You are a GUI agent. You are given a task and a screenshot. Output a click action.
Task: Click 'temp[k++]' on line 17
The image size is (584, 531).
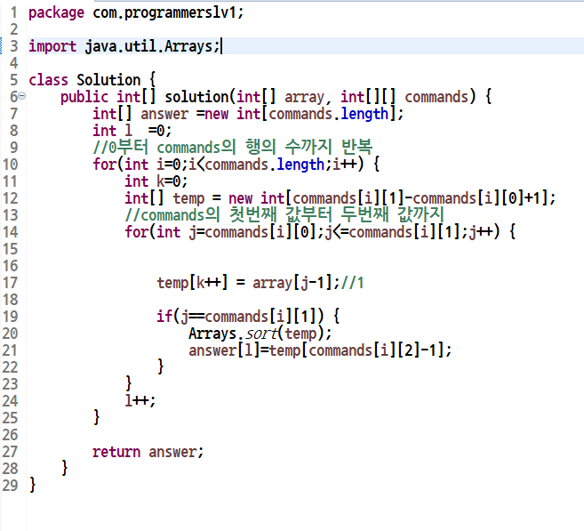[192, 283]
